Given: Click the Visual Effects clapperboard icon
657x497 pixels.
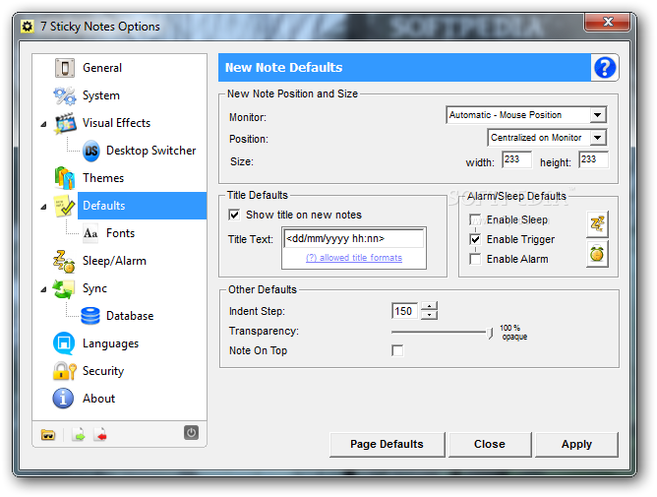Looking at the screenshot, I should [65, 123].
